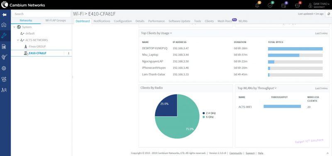Open the gear Configuration sidebar icon
This screenshot has width=332, height=156.
[x=4, y=68]
